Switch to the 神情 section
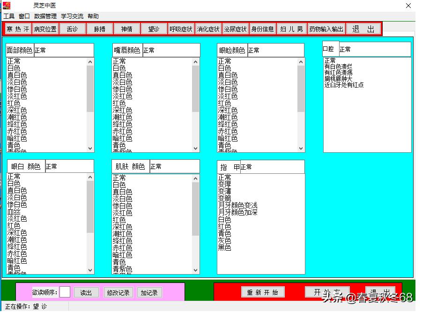The height and width of the screenshot is (312, 422). pyautogui.click(x=126, y=29)
